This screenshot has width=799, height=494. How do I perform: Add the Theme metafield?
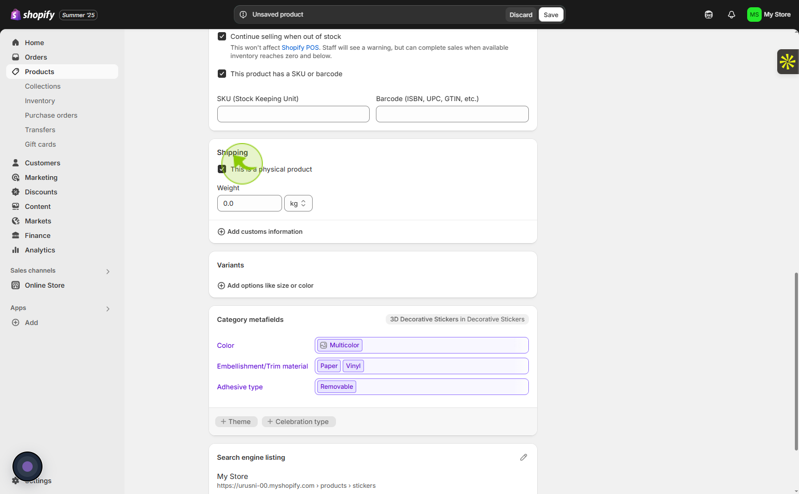click(236, 421)
